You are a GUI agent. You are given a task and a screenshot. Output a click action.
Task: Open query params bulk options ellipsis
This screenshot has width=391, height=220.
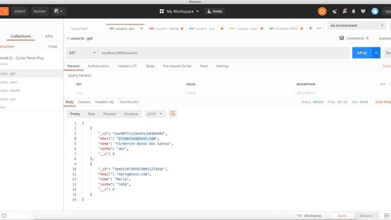(382, 84)
